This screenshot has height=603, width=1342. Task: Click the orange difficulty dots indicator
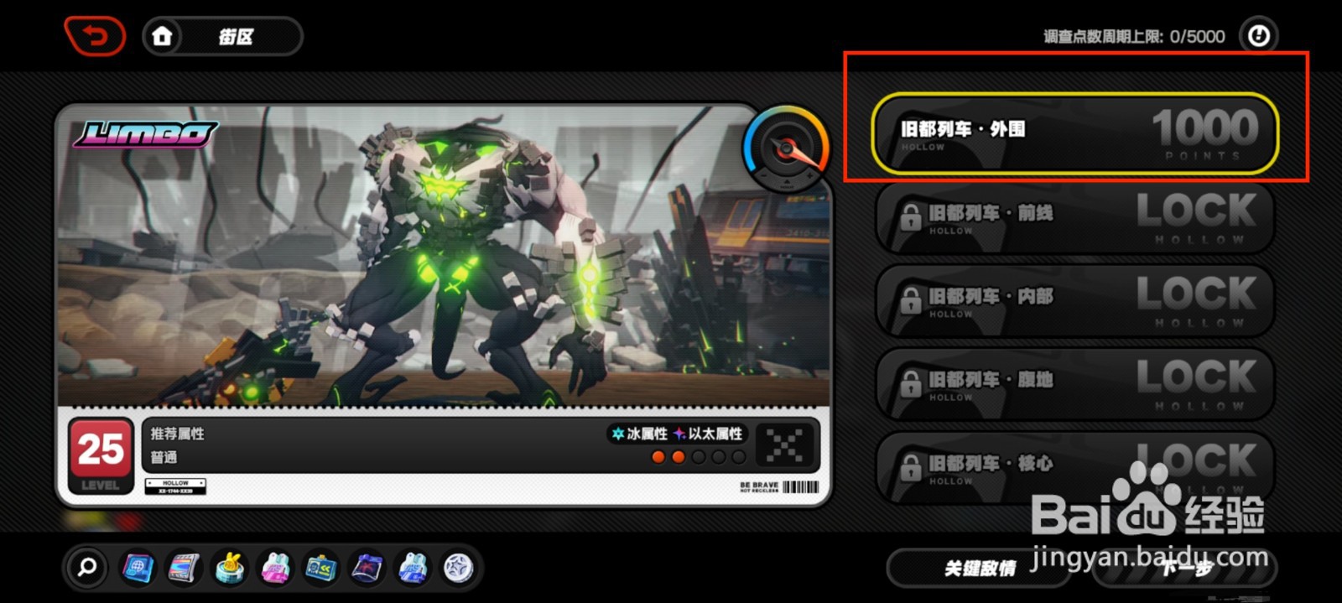coord(699,457)
